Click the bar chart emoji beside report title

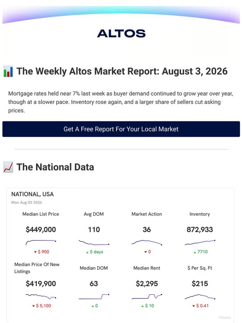coord(8,71)
